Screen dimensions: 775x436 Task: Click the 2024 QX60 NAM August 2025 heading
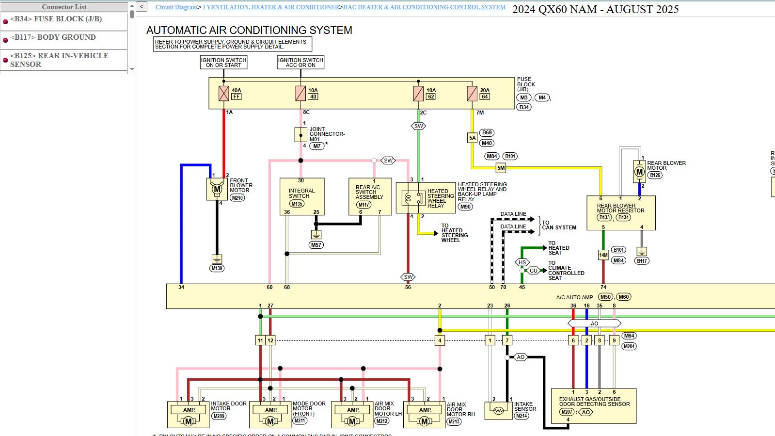pos(595,9)
